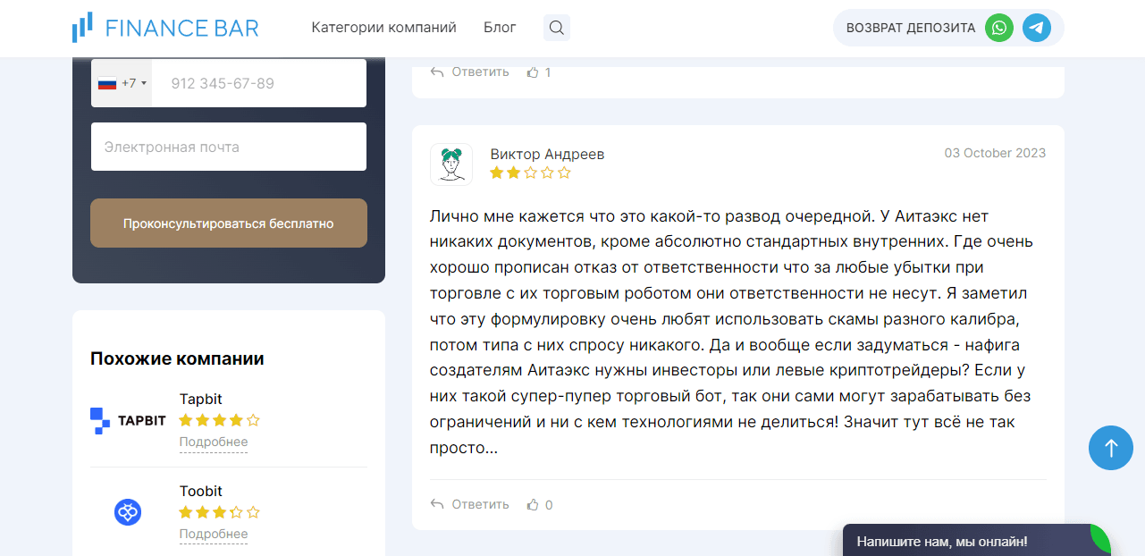Go to the Блог section

[499, 28]
